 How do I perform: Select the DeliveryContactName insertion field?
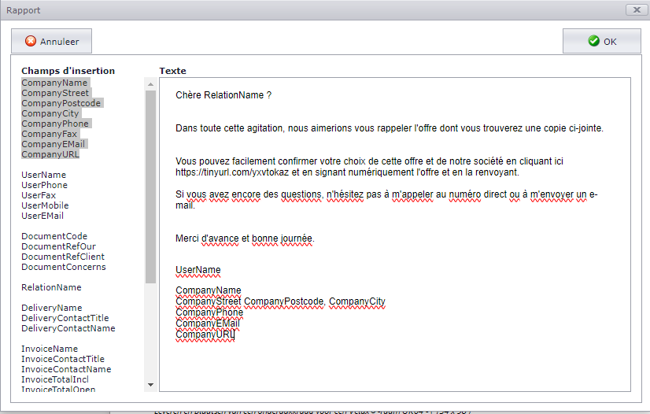[x=68, y=328]
